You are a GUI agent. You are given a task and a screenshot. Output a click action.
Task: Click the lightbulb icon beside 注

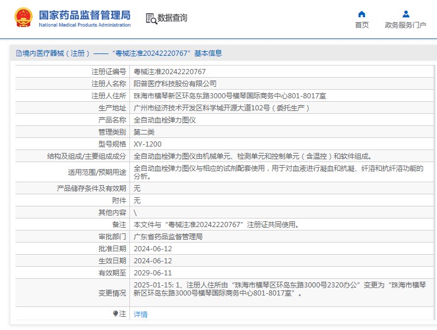click(x=116, y=314)
